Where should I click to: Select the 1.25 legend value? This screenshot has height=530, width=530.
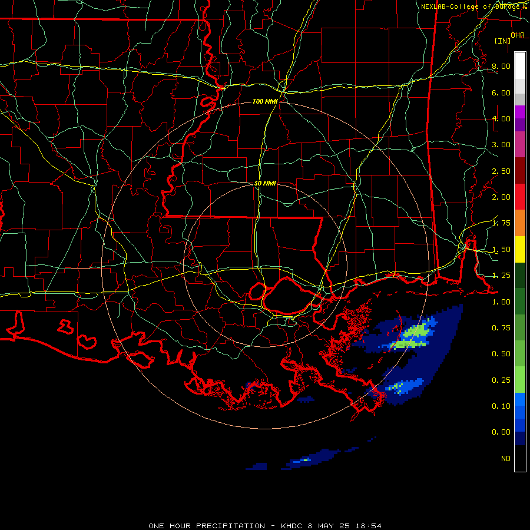(x=501, y=276)
